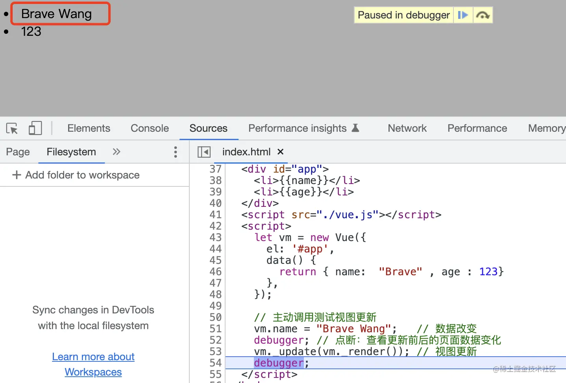Select the index.html editor tab
The image size is (566, 383).
[x=246, y=152]
